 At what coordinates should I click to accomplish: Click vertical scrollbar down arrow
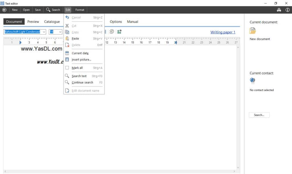pos(238,167)
